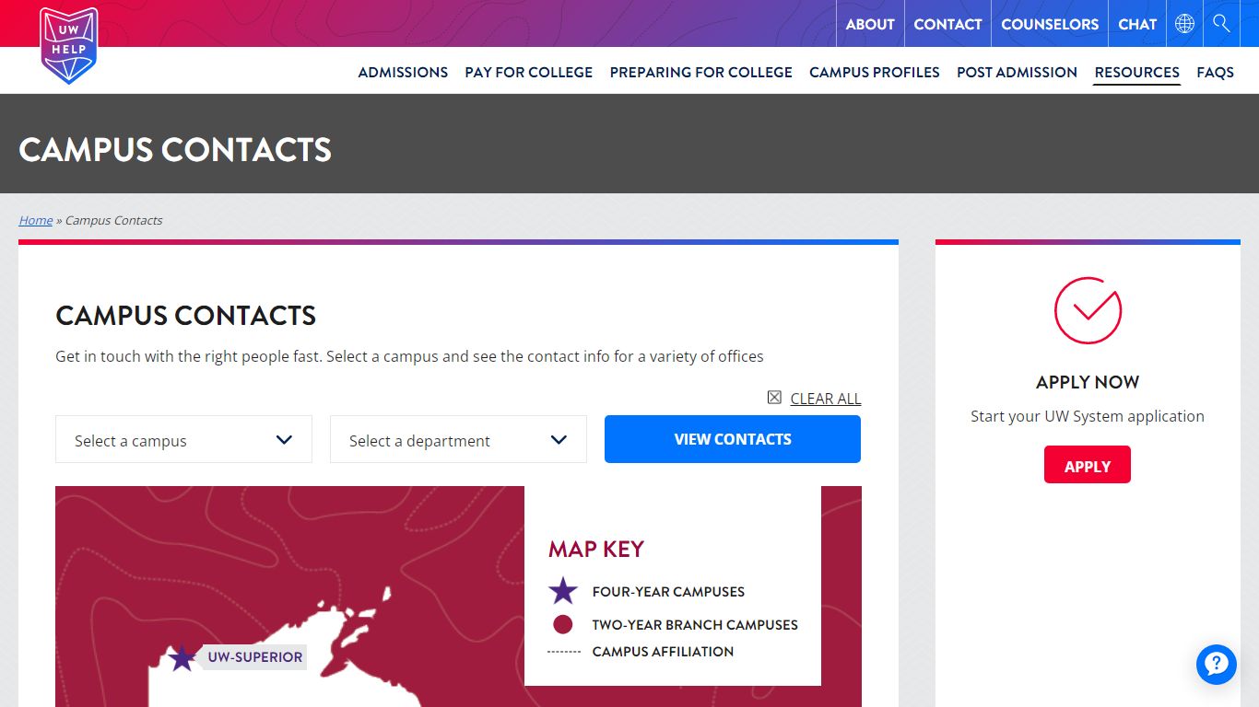Viewport: 1259px width, 707px height.
Task: Open the About menu item
Action: point(870,24)
